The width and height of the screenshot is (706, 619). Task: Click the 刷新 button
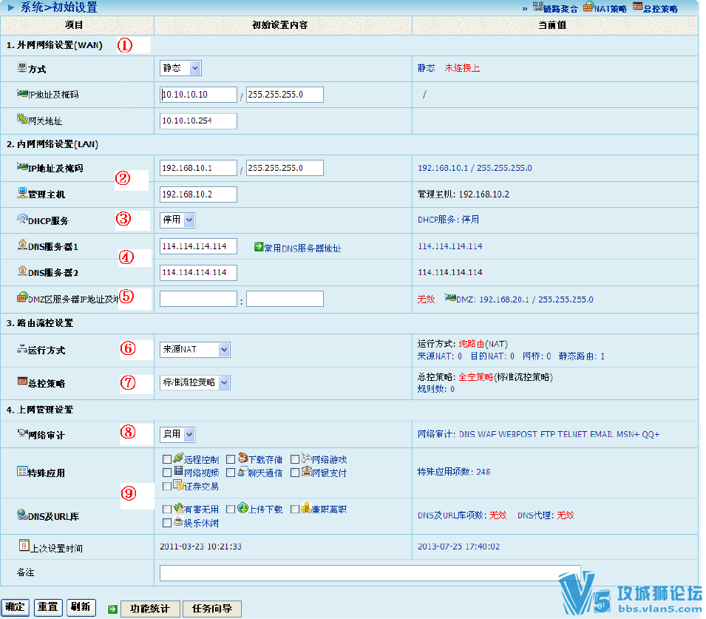81,607
